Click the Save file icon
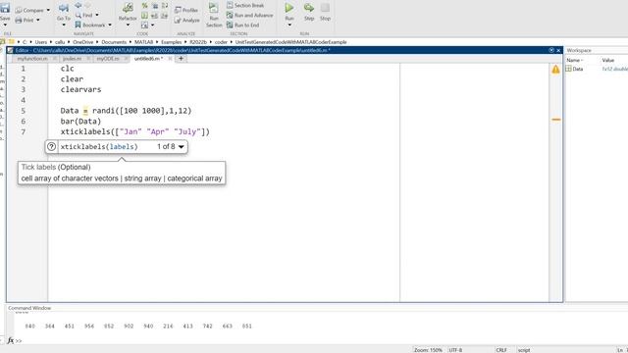The image size is (628, 353). pyautogui.click(x=4, y=9)
